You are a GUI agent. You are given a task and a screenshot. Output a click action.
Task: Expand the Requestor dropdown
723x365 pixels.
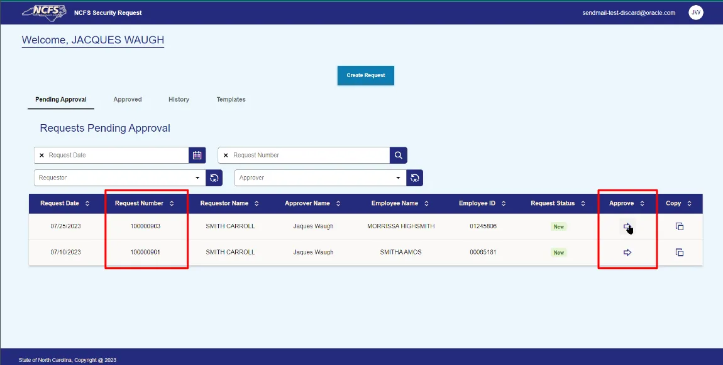197,178
